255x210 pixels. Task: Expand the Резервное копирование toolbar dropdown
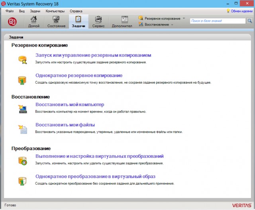184,18
